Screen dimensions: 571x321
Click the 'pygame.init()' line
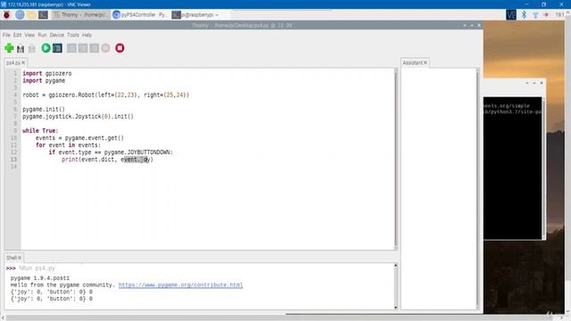[44, 109]
